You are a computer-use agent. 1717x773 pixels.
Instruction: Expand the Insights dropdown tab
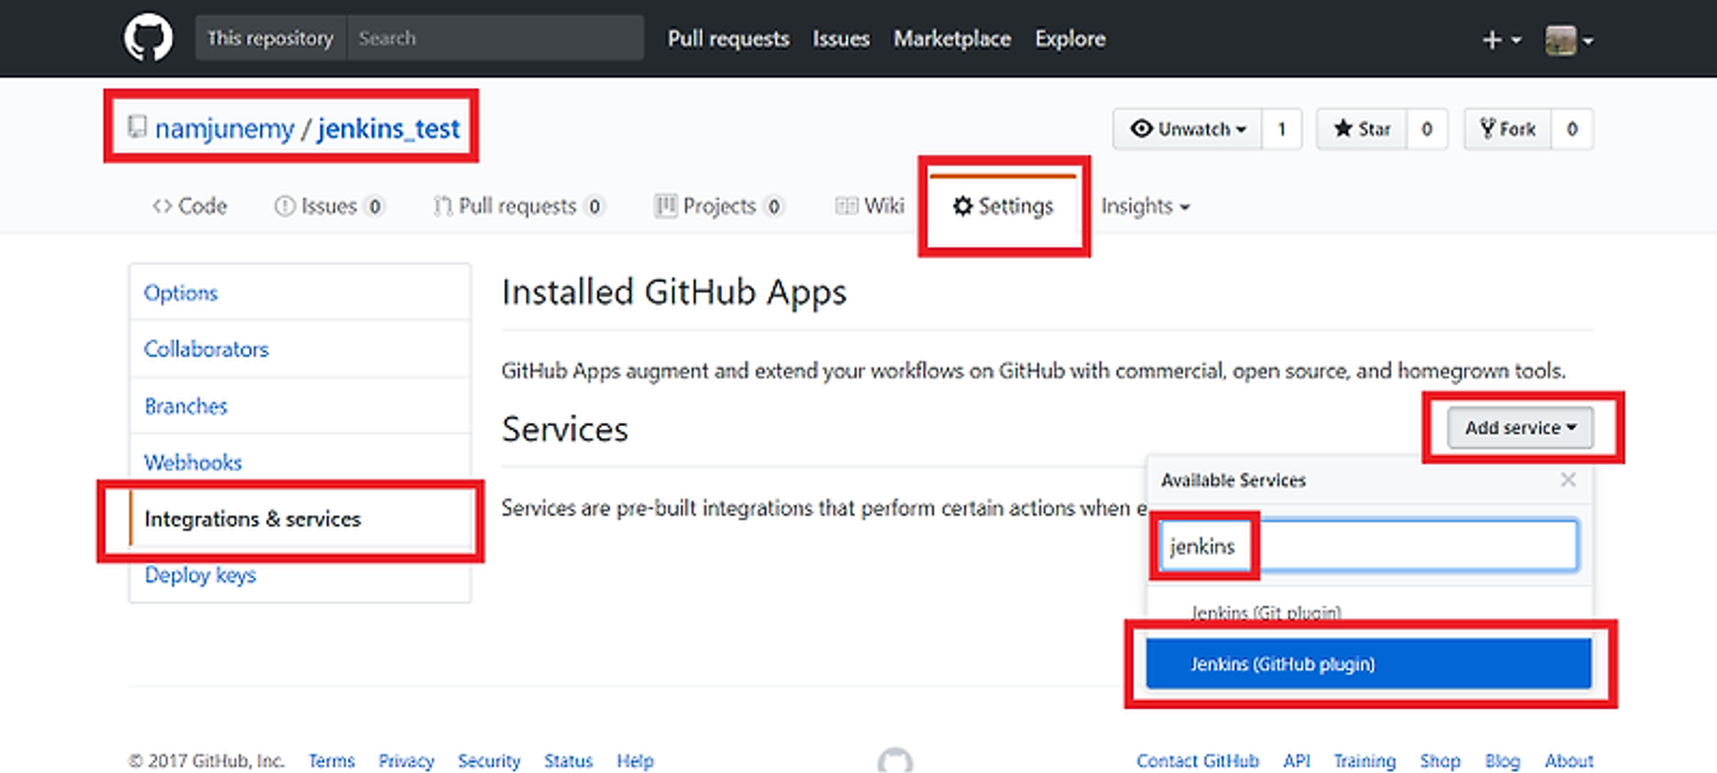(x=1145, y=206)
